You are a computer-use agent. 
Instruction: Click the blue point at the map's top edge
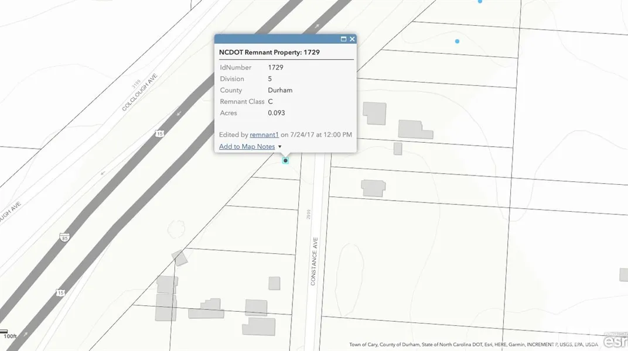tap(480, 2)
